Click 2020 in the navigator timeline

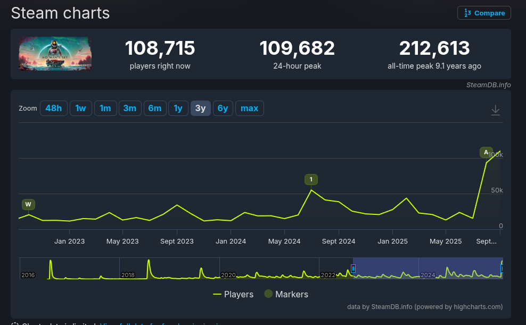click(x=228, y=275)
